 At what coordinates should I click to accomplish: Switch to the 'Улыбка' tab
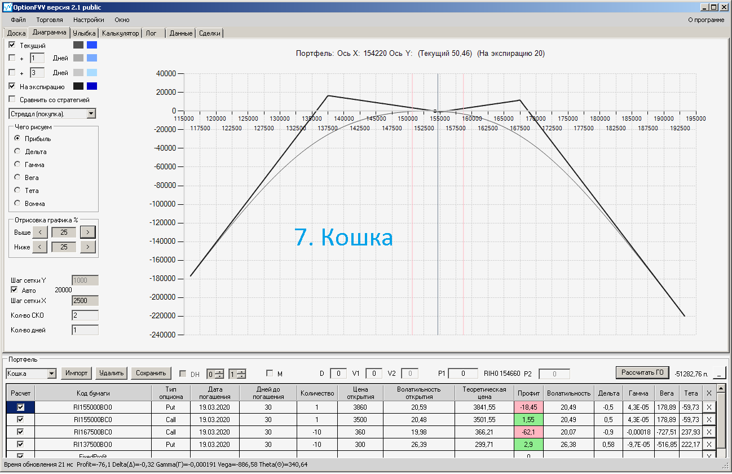[x=85, y=33]
